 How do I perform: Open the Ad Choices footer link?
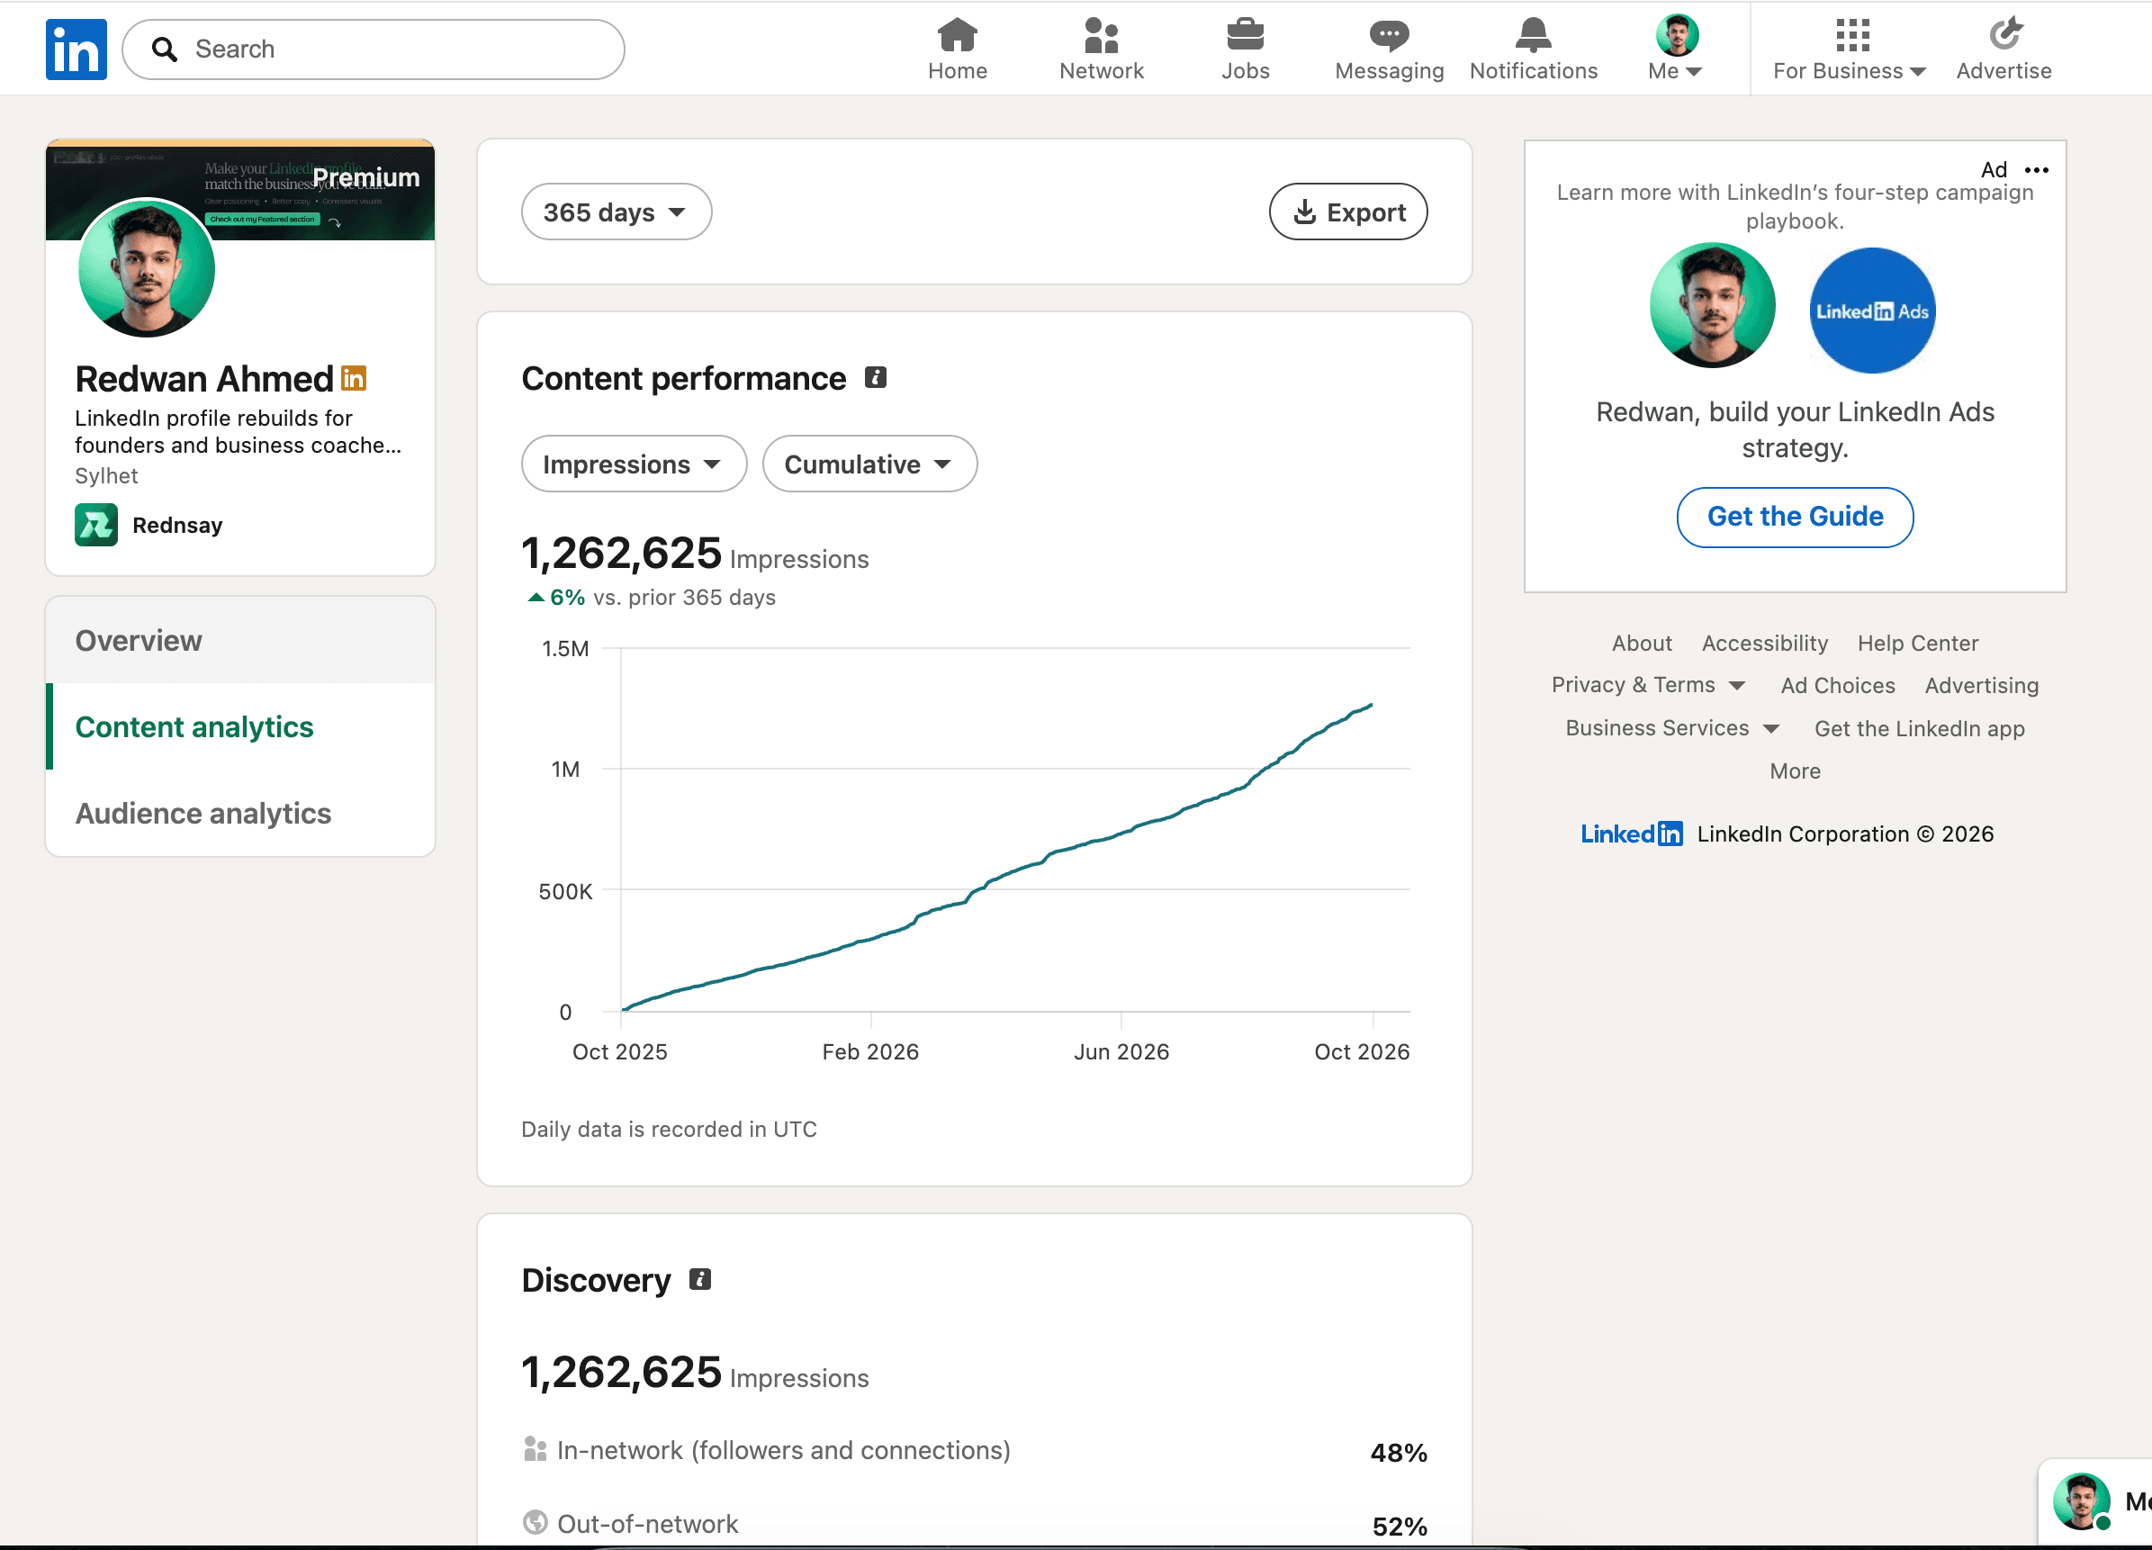pos(1837,685)
